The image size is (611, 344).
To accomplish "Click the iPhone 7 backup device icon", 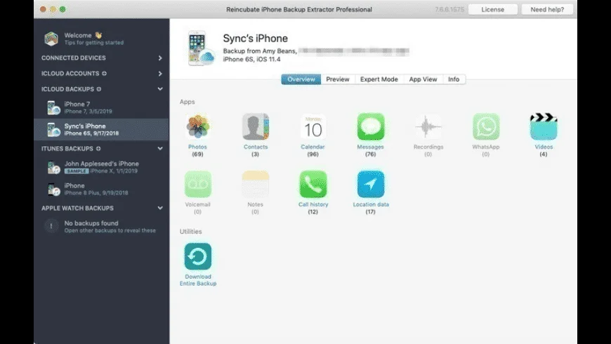I will [x=53, y=107].
